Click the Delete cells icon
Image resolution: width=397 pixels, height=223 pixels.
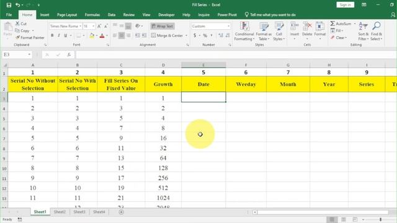[307, 26]
